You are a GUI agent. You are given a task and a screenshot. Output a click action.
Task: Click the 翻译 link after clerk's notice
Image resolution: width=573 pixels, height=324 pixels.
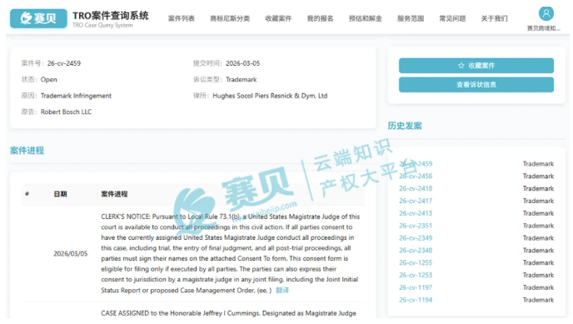pyautogui.click(x=282, y=291)
